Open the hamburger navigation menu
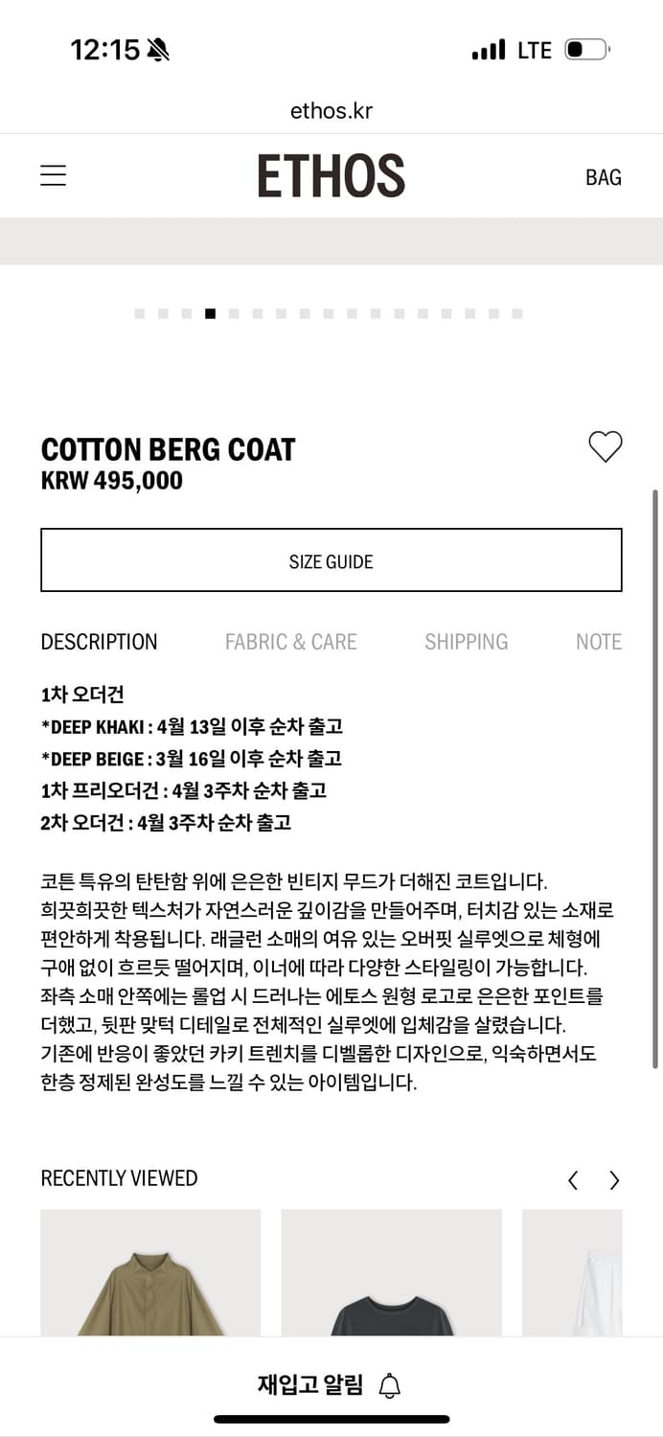The width and height of the screenshot is (663, 1437). 53,175
